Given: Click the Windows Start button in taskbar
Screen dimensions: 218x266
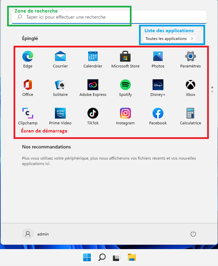Looking at the screenshot, I should click(x=87, y=258).
